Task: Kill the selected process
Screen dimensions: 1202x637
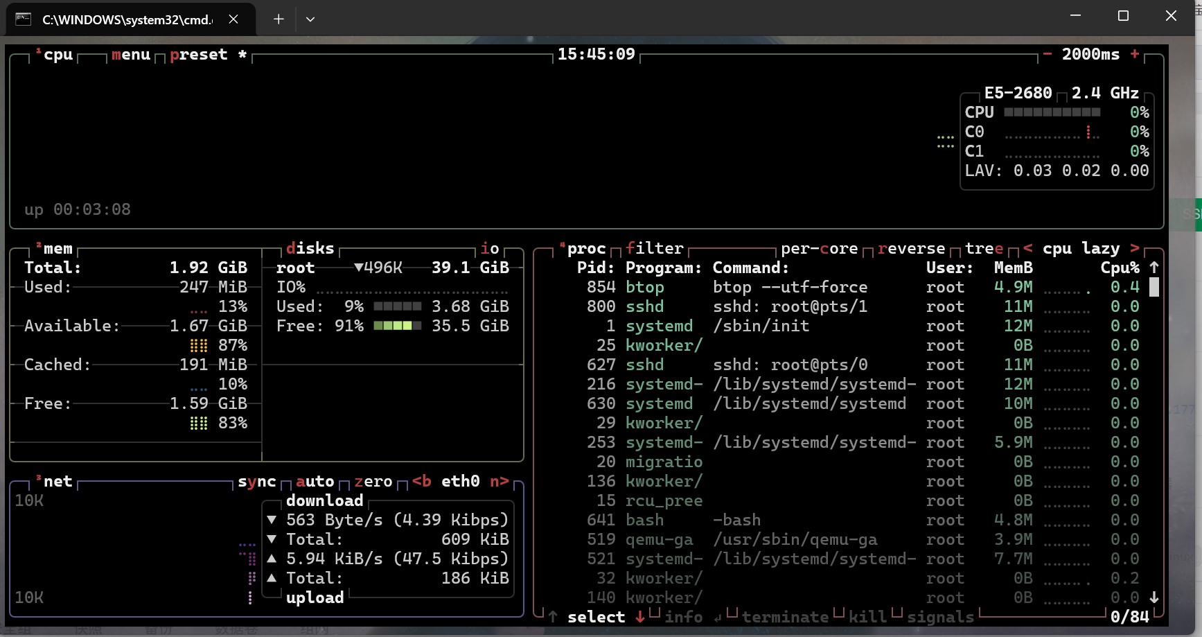Action: [x=868, y=617]
